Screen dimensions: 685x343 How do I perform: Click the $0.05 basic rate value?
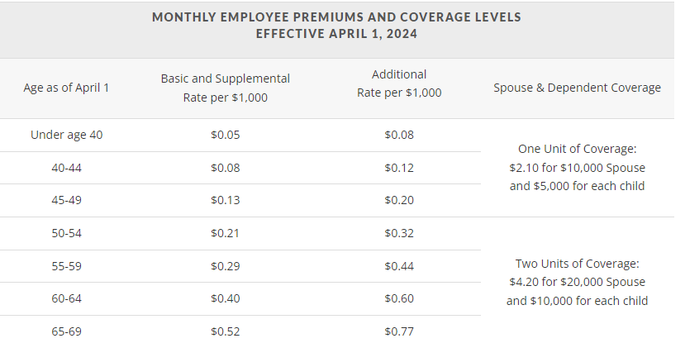pos(226,135)
